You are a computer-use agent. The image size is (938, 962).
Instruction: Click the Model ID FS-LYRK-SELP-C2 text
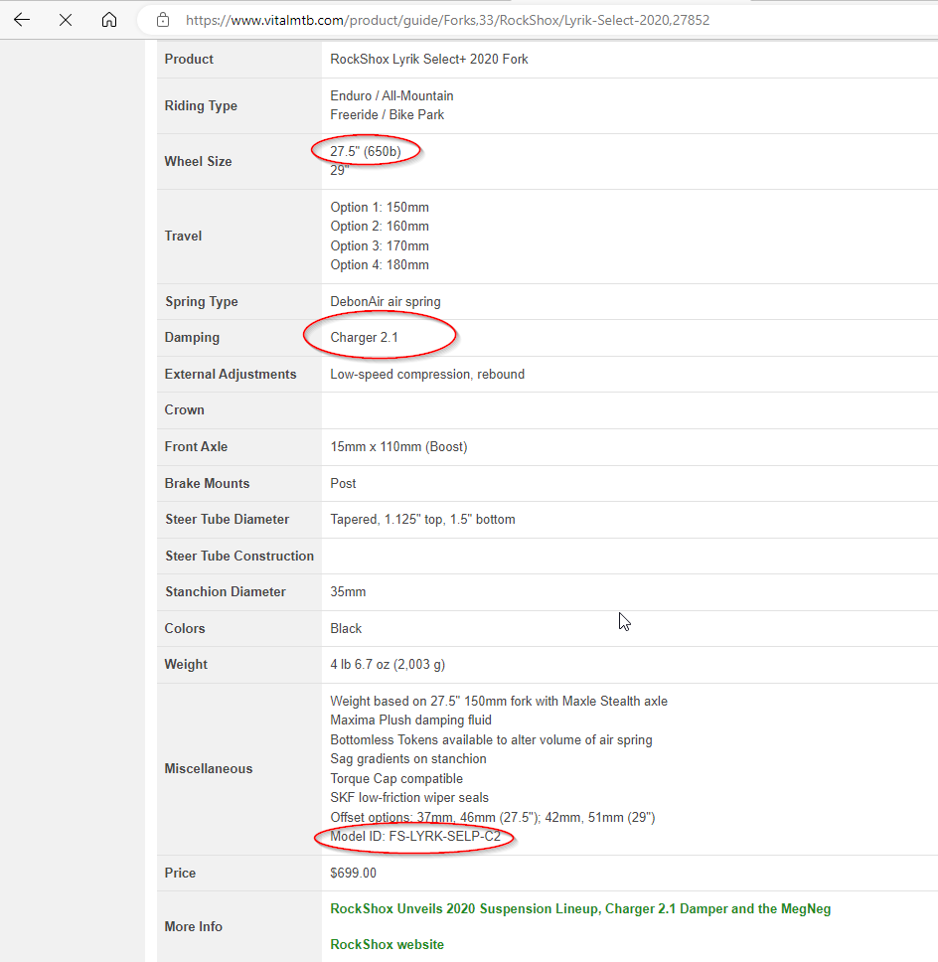(415, 836)
